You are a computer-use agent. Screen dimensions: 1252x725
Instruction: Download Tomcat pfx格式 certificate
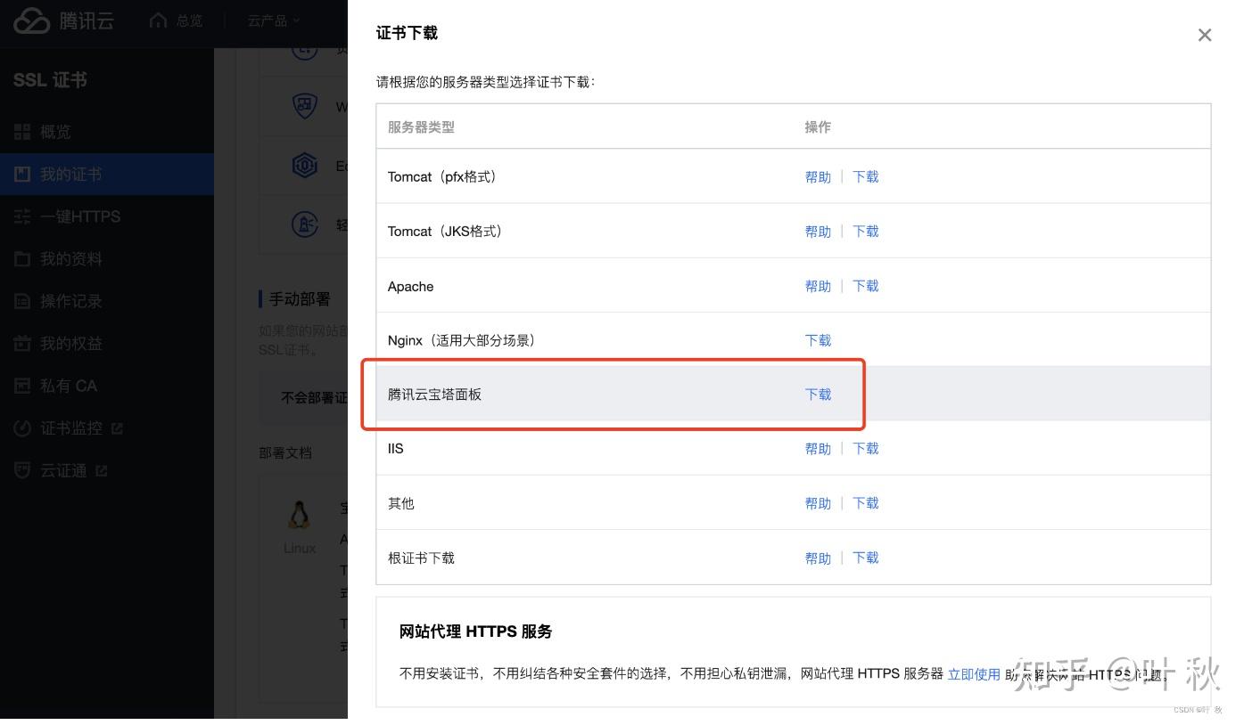866,177
